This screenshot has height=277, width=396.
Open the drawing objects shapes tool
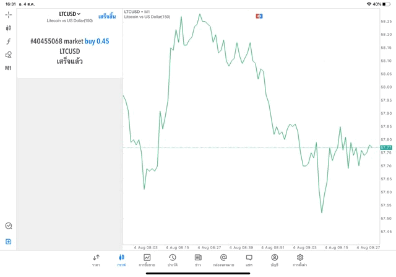(9, 55)
